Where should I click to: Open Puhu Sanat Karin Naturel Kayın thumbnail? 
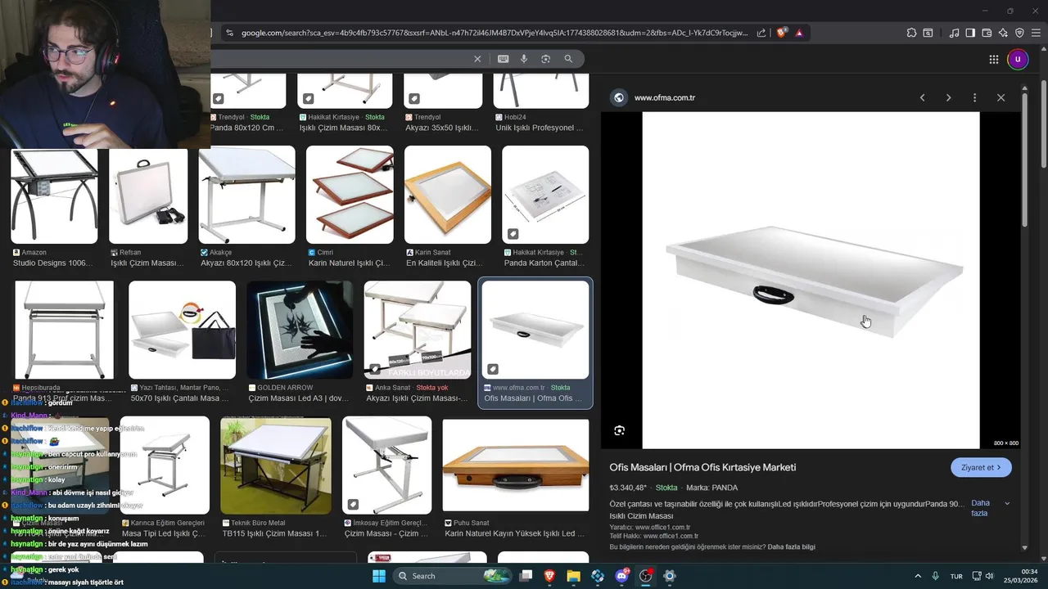[x=516, y=465]
